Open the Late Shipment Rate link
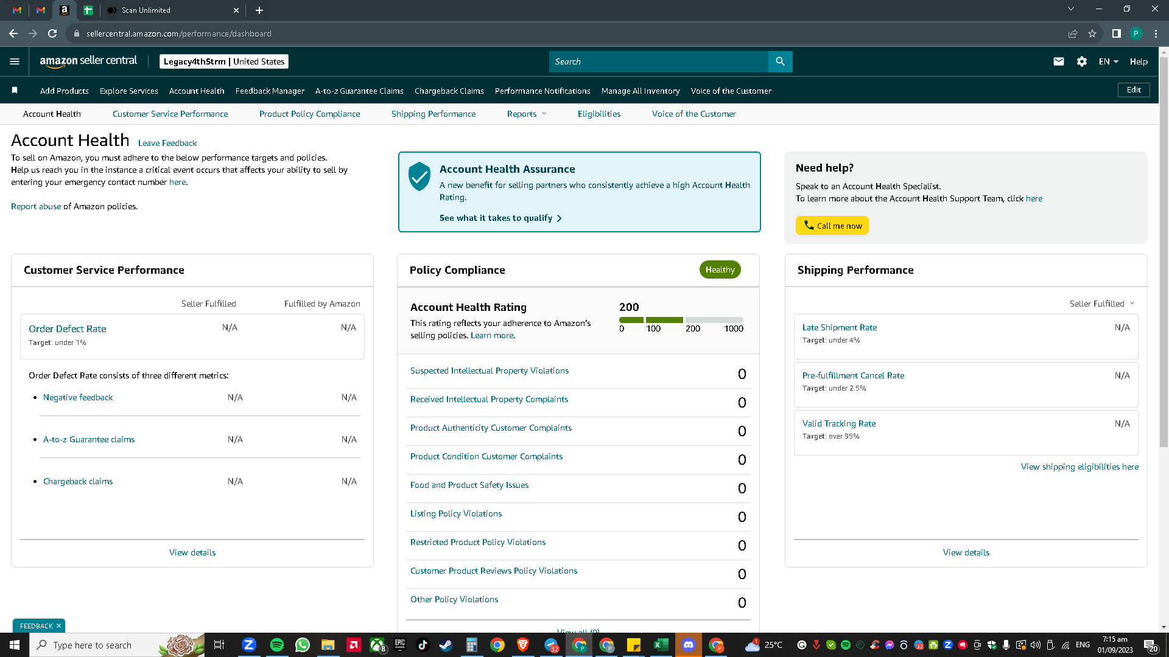1169x657 pixels. (840, 327)
